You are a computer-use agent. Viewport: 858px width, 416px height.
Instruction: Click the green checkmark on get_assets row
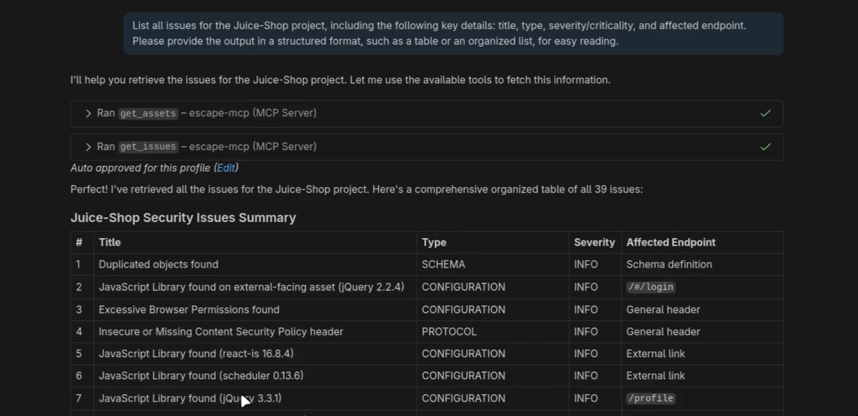[765, 113]
